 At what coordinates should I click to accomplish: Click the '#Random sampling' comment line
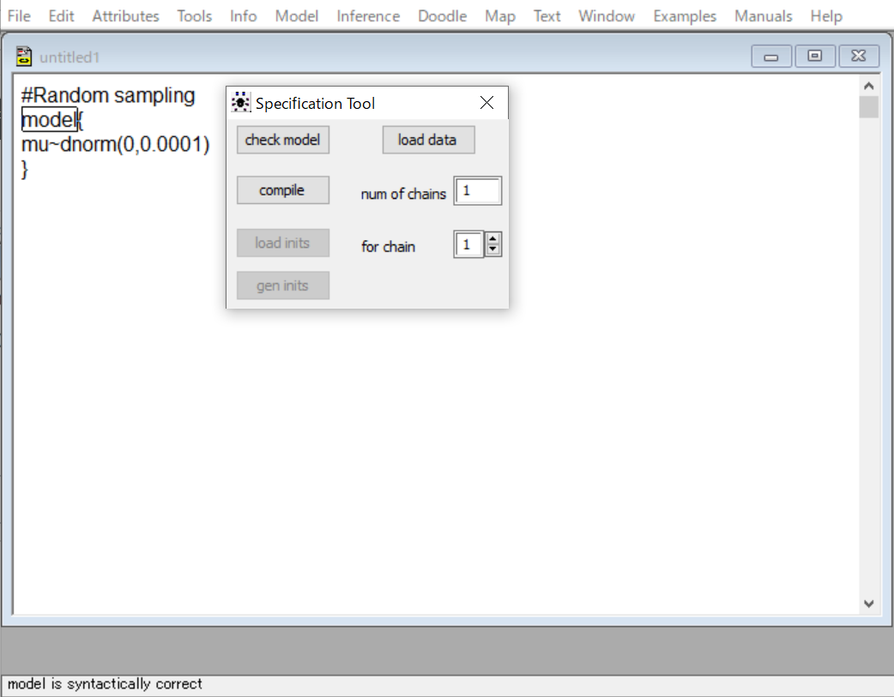(108, 95)
